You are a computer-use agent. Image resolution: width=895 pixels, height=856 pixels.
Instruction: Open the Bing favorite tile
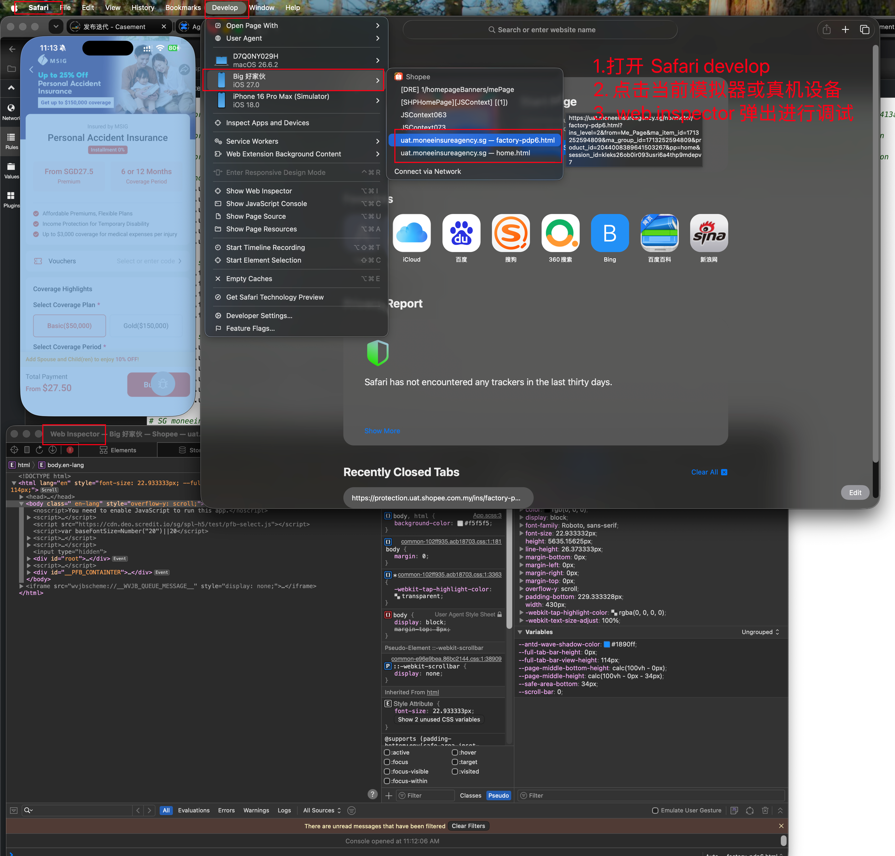(x=609, y=233)
